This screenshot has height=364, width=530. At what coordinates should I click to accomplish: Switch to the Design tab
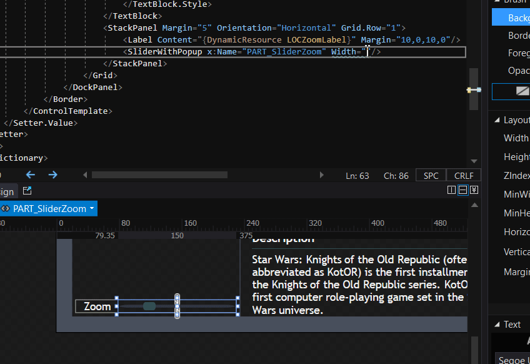pos(6,191)
